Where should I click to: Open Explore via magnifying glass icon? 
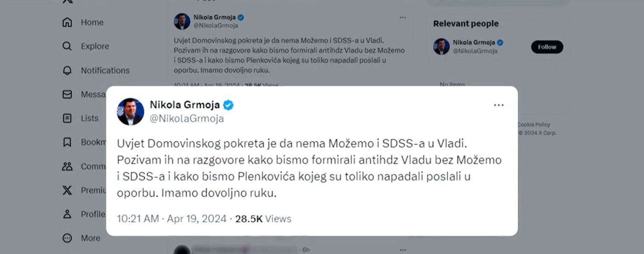click(67, 46)
